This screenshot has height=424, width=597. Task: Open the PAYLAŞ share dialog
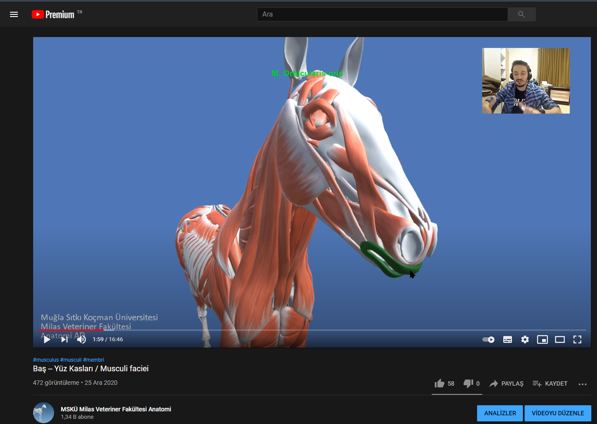[x=506, y=383]
